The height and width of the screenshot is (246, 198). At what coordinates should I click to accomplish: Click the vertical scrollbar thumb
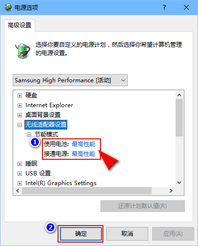pyautogui.click(x=179, y=118)
